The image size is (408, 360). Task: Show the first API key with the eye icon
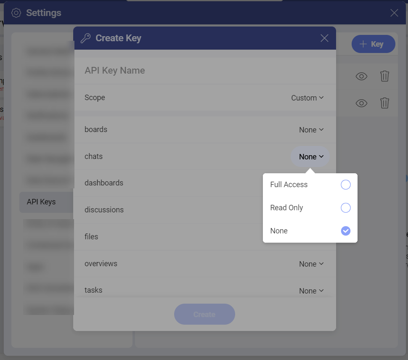[361, 77]
